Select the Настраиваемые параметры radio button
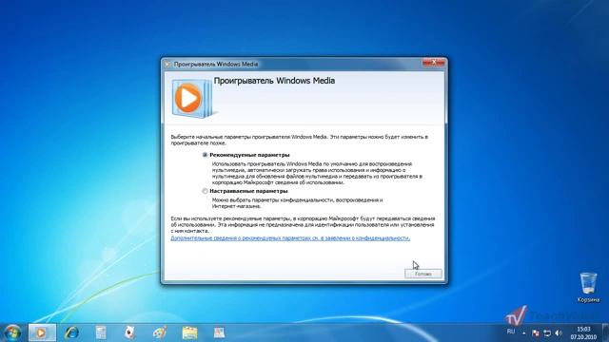This screenshot has height=342, width=609. pos(205,191)
